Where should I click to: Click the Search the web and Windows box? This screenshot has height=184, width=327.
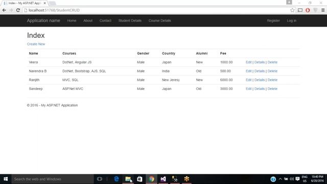[53, 179]
